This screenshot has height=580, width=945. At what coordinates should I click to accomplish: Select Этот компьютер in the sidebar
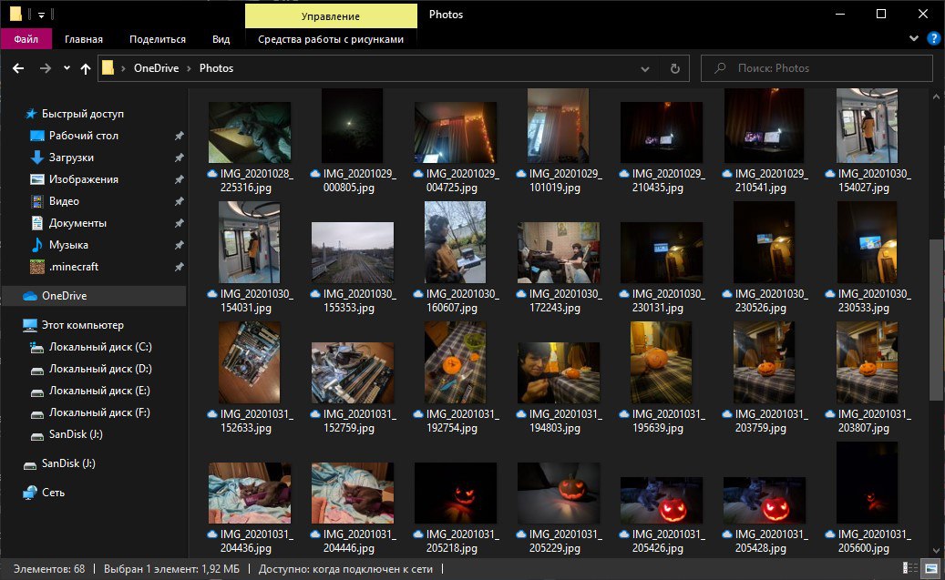coord(83,325)
